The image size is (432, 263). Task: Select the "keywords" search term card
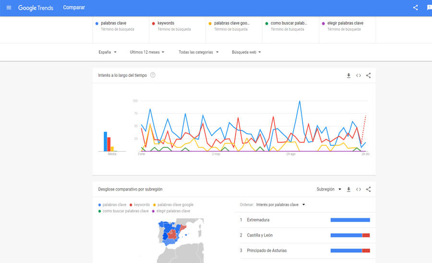point(178,30)
